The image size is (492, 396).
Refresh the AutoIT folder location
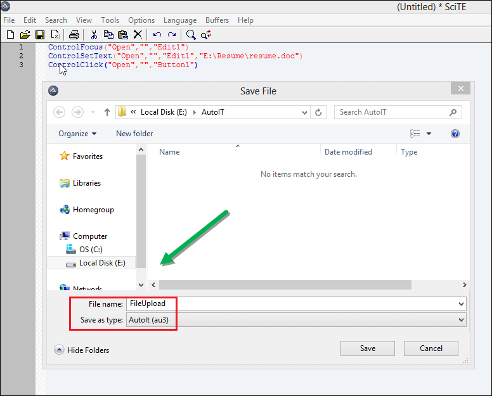318,112
